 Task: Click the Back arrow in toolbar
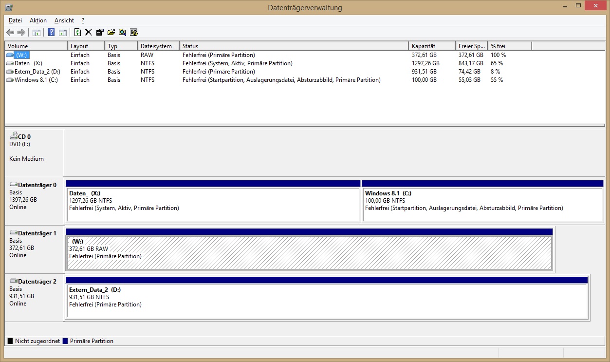pos(10,32)
